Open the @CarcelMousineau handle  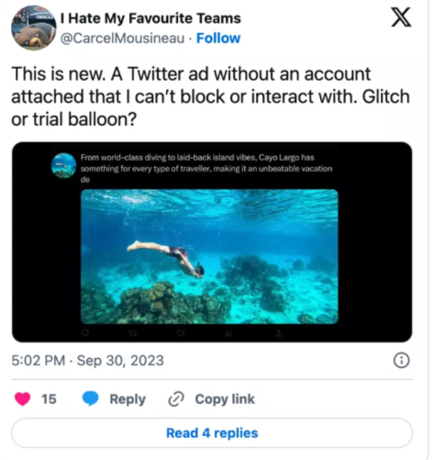122,39
